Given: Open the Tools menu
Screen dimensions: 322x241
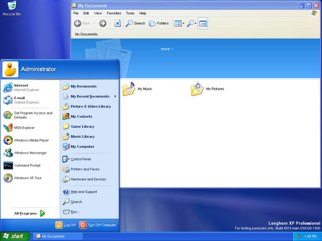Looking at the screenshot, I should [130, 13].
